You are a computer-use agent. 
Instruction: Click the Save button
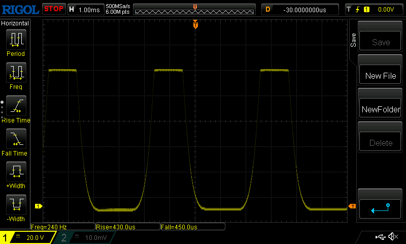(x=380, y=41)
